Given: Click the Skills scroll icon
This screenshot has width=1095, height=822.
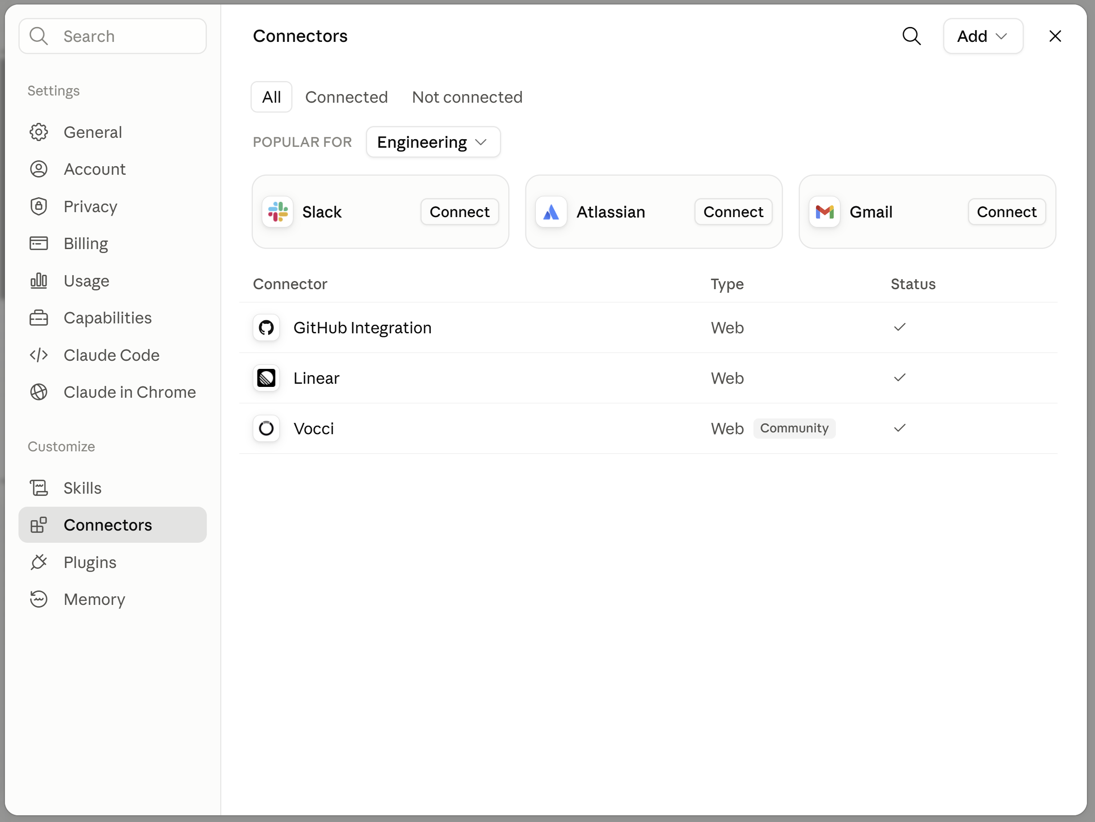Looking at the screenshot, I should click(39, 488).
